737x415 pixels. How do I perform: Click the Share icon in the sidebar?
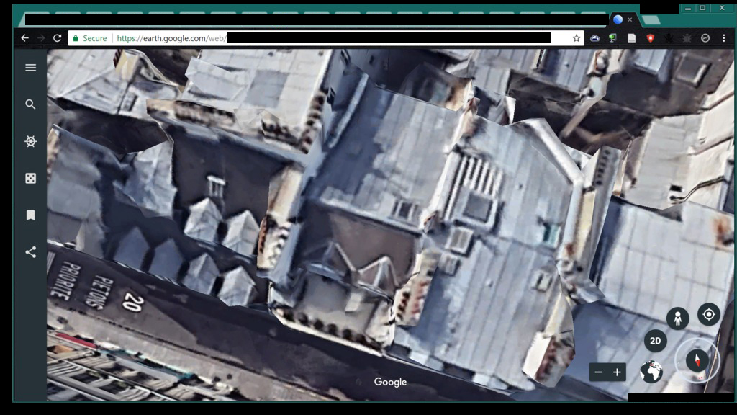click(30, 252)
